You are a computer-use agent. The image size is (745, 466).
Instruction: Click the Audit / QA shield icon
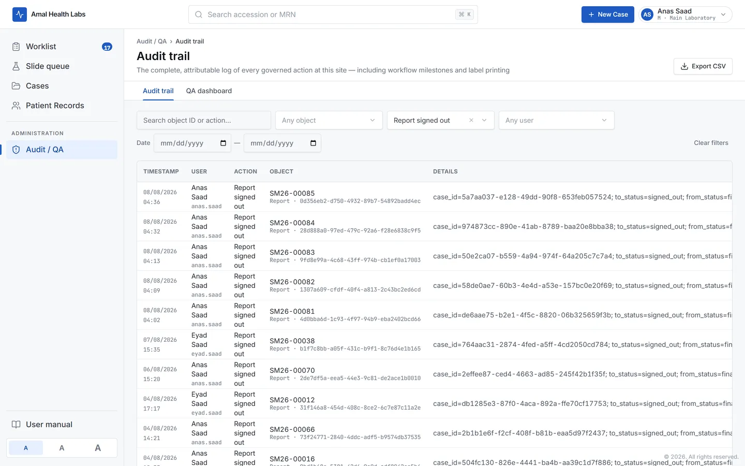tap(16, 150)
